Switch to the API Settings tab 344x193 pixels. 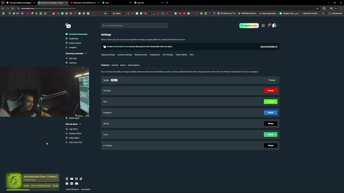(168, 55)
